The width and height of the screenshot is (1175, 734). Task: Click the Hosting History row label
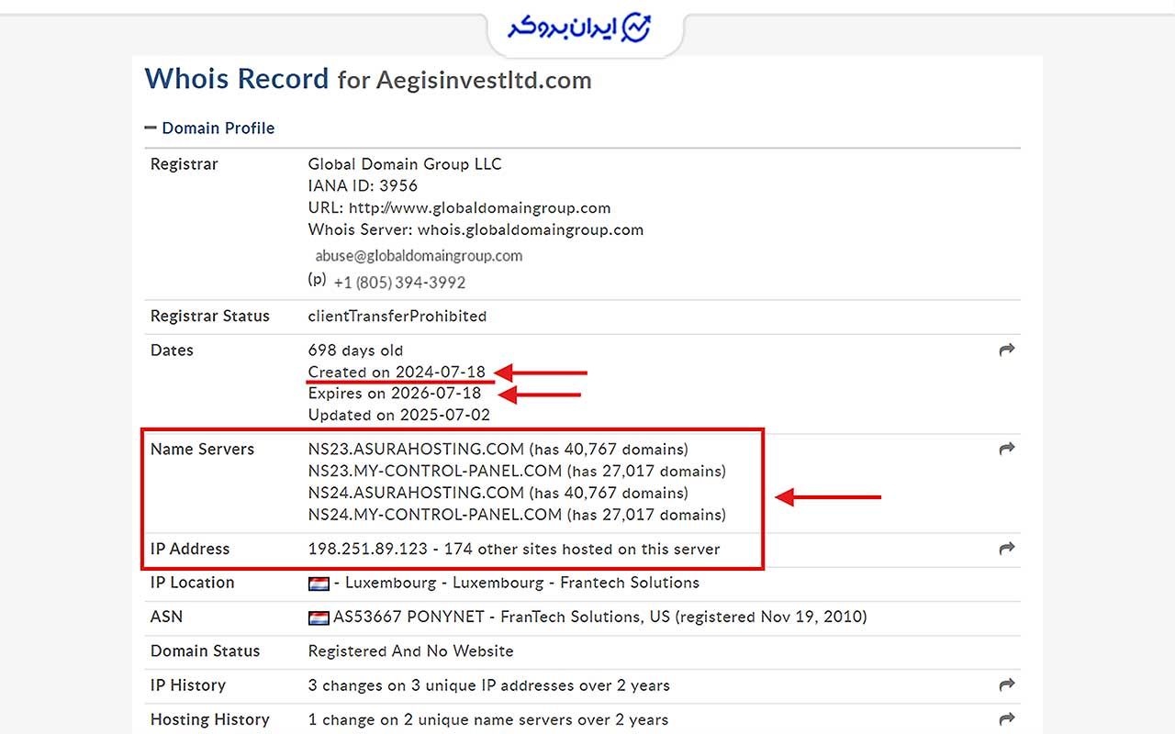[210, 719]
